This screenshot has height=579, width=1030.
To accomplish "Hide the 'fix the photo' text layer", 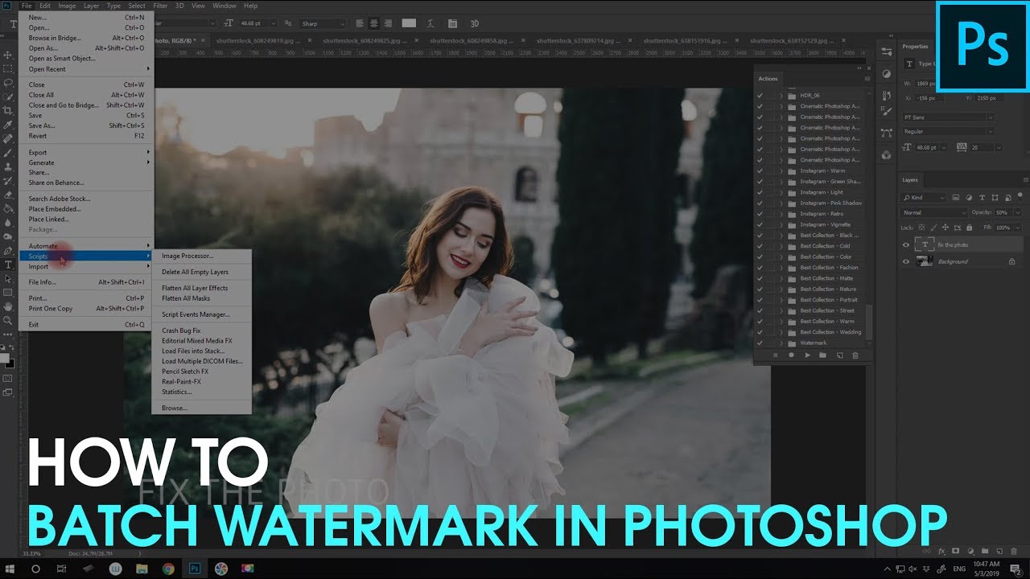I will (906, 244).
